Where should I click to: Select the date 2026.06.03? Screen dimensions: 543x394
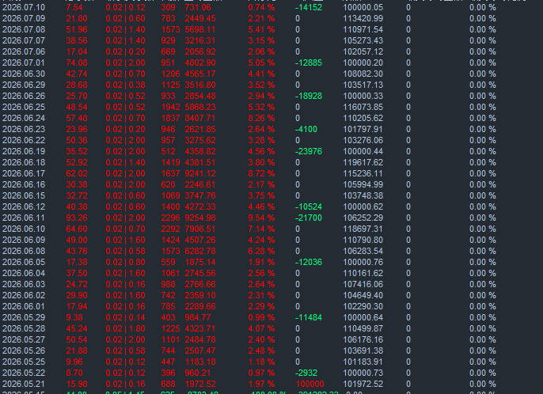(x=24, y=284)
